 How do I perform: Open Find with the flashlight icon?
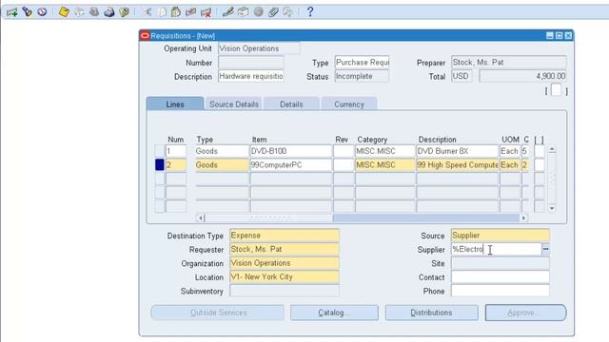27,12
